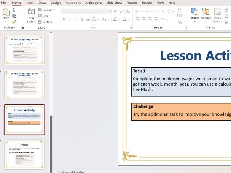Click the orange Challenge text box
Viewport: 231px width, 173px height.
click(181, 112)
